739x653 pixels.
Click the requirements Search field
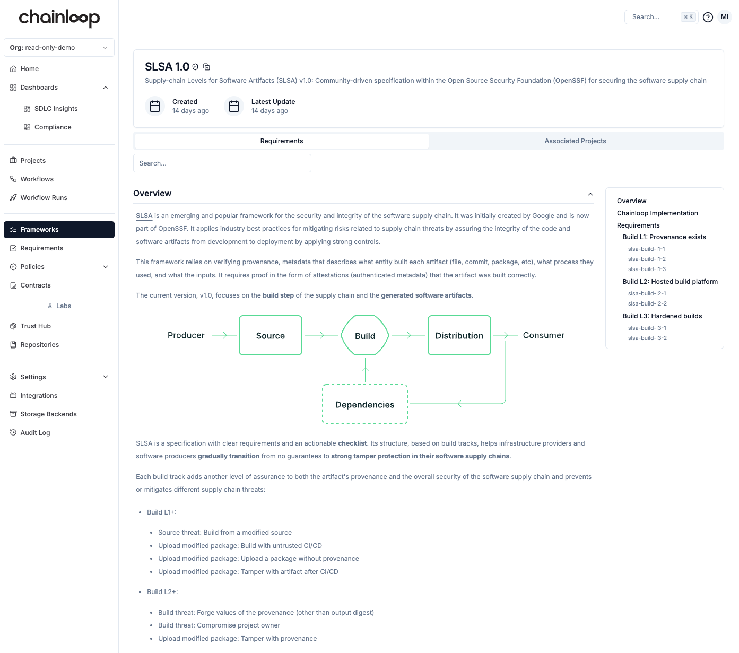pyautogui.click(x=222, y=163)
